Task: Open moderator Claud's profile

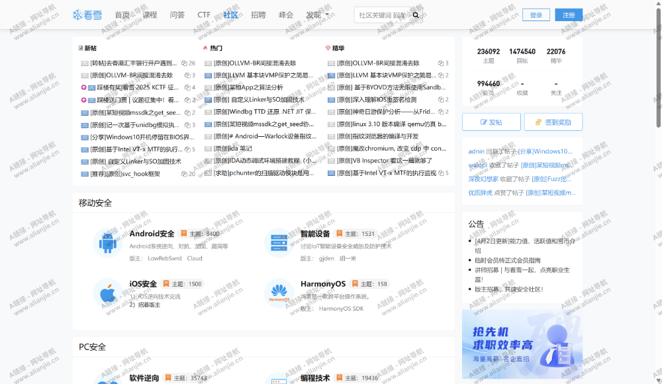Action: click(195, 258)
